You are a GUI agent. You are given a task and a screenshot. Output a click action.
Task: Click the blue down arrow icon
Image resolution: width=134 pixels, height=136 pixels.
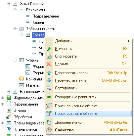pyautogui.click(x=49, y=80)
